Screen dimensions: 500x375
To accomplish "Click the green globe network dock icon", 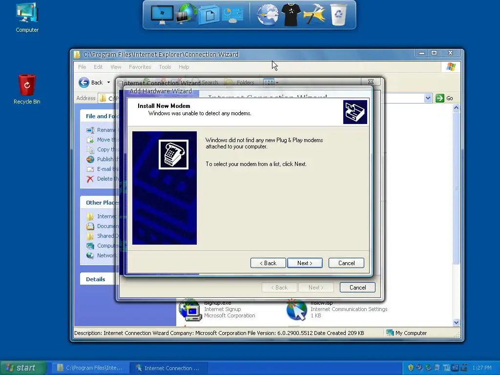I will click(x=186, y=14).
